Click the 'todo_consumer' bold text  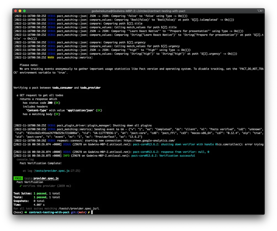62,88
